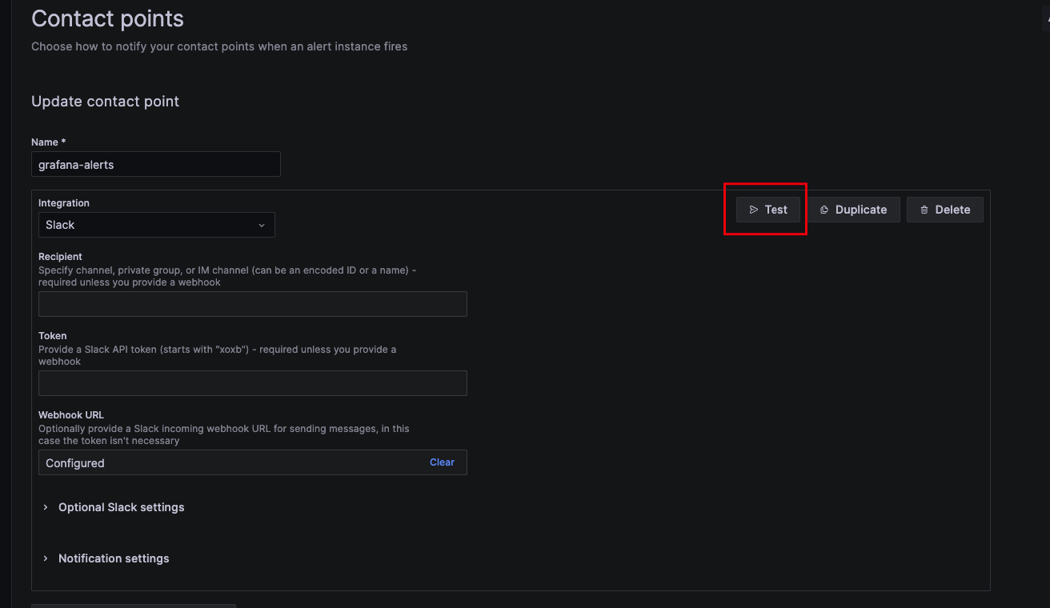
Task: Open the Integration dropdown showing Slack
Action: [156, 225]
